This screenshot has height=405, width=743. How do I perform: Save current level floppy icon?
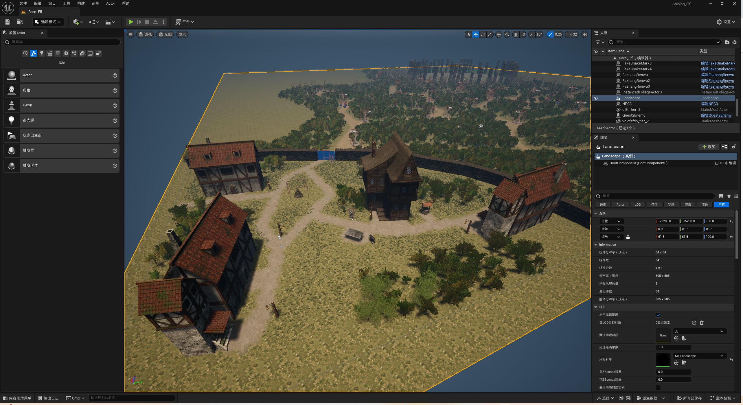pos(8,22)
